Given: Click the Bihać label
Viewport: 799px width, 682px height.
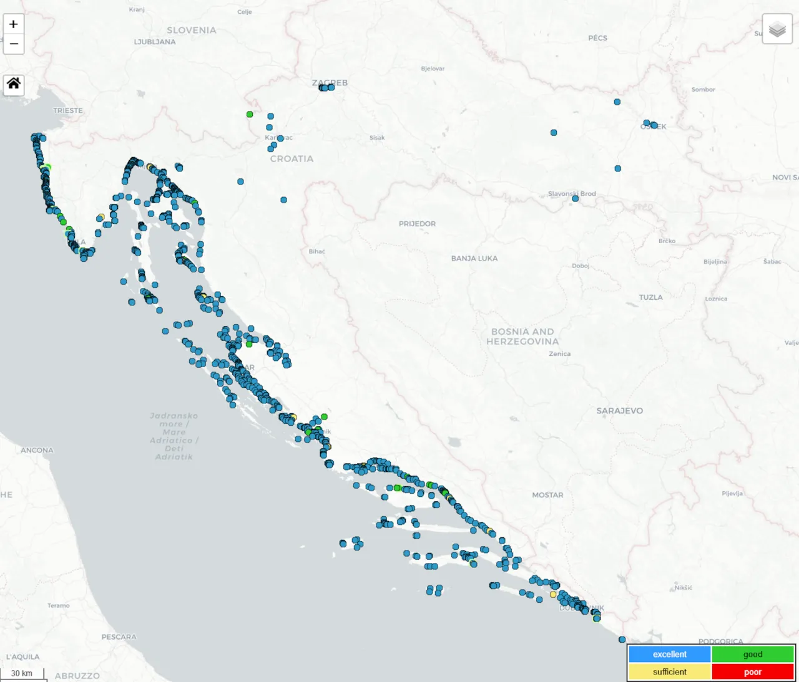Looking at the screenshot, I should [x=316, y=251].
